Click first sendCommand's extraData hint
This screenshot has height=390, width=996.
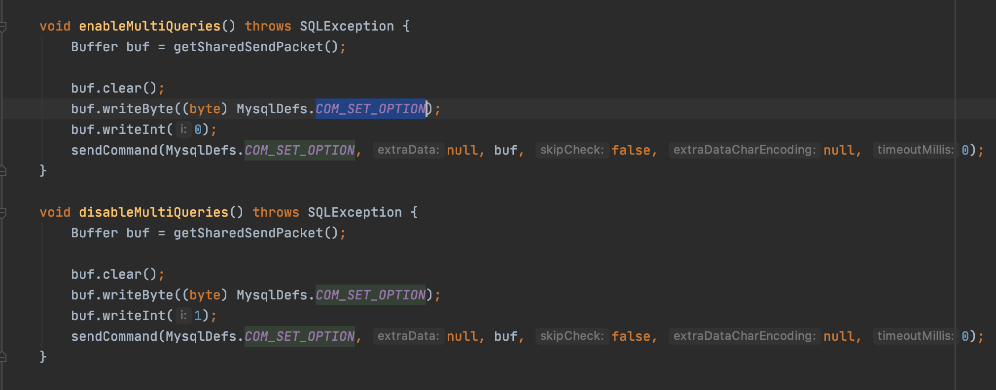(408, 150)
